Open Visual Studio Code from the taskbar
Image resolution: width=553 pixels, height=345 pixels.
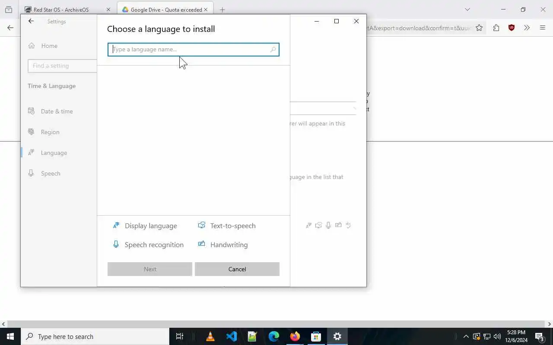(232, 336)
